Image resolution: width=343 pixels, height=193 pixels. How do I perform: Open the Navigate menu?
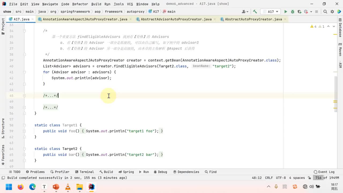click(x=50, y=4)
